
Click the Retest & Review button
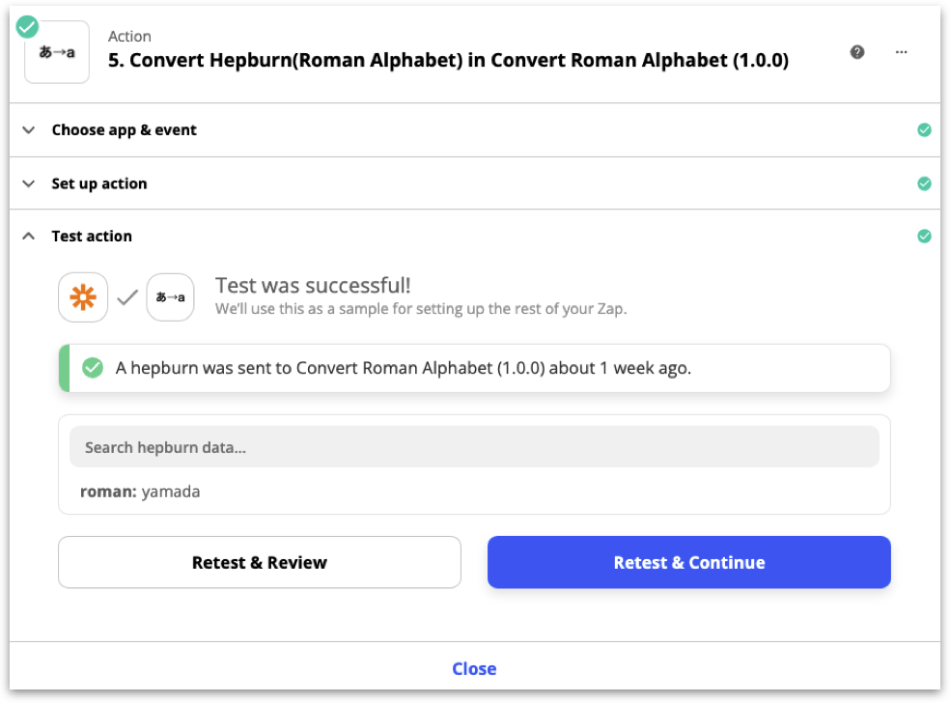260,562
